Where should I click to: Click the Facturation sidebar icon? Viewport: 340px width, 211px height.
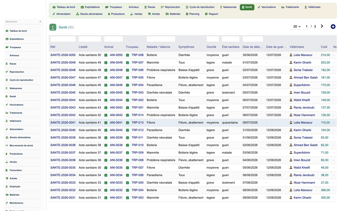click(x=7, y=170)
